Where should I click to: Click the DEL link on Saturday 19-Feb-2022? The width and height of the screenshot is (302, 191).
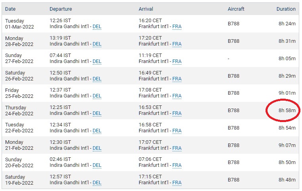[x=97, y=183]
